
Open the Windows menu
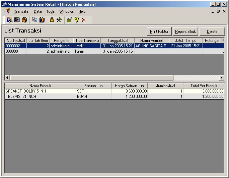pos(67,11)
